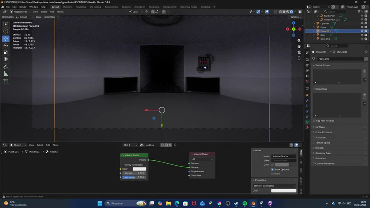Open the viewport Options dropdown

tap(296, 17)
